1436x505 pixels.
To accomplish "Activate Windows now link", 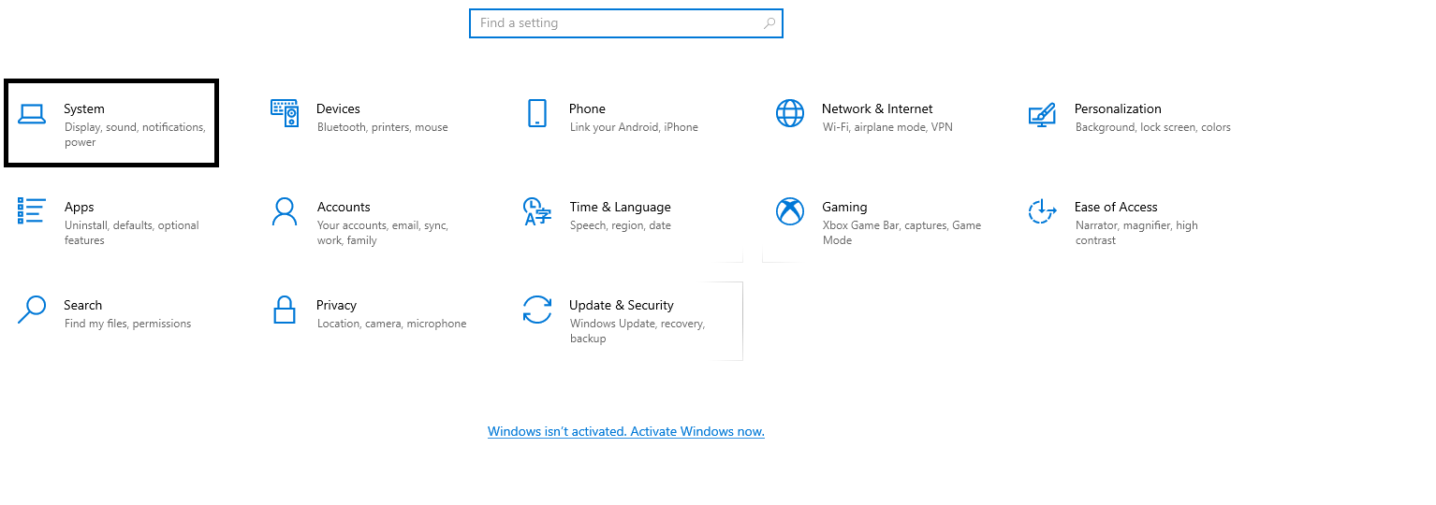I will click(x=626, y=431).
